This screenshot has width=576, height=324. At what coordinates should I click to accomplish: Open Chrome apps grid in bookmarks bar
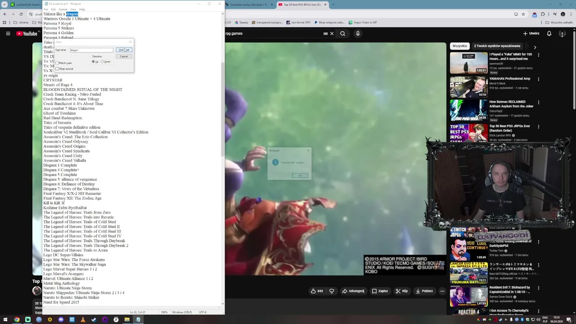[5, 22]
